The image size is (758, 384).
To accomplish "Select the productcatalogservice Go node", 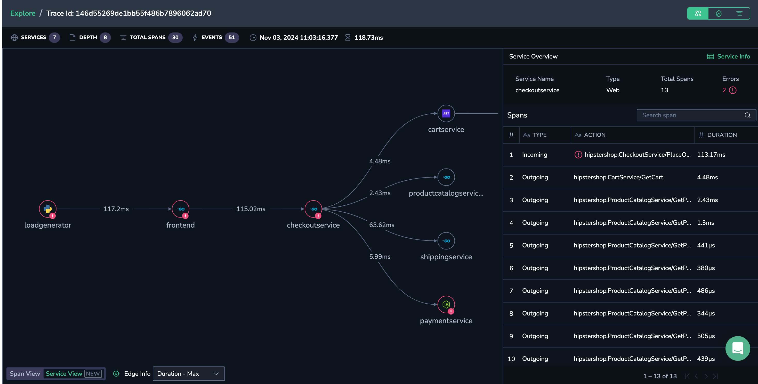I will coord(446,177).
